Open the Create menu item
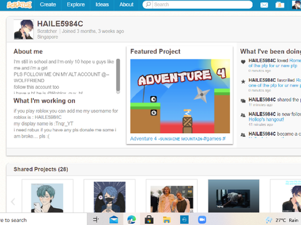 click(48, 4)
